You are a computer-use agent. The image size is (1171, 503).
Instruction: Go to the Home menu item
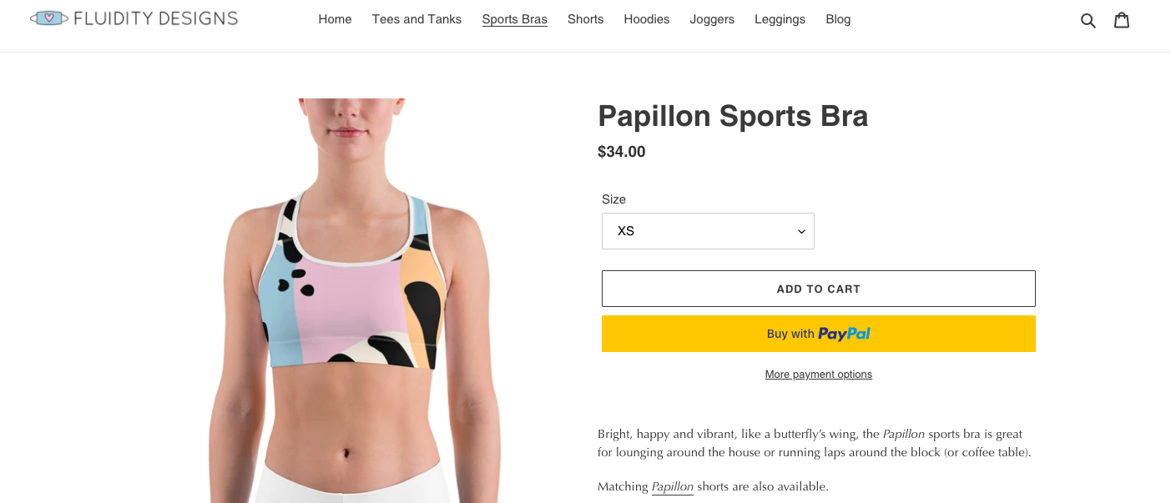(335, 19)
